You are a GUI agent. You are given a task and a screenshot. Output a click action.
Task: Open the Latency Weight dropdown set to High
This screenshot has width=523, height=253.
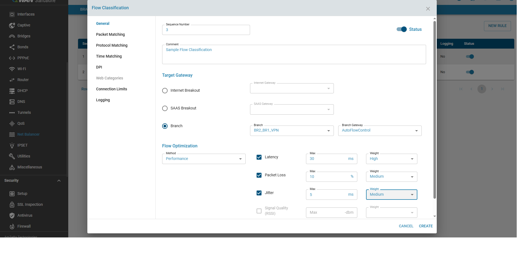(391, 159)
